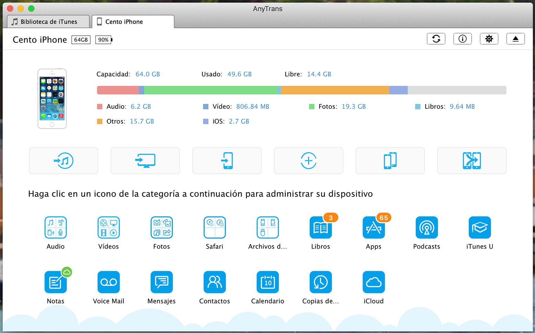Image resolution: width=535 pixels, height=333 pixels.
Task: Click the orange Otros segment in storage bar
Action: click(335, 90)
